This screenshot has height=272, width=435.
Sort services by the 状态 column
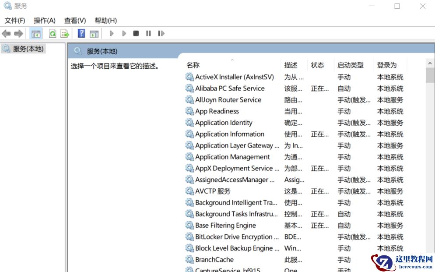click(319, 64)
